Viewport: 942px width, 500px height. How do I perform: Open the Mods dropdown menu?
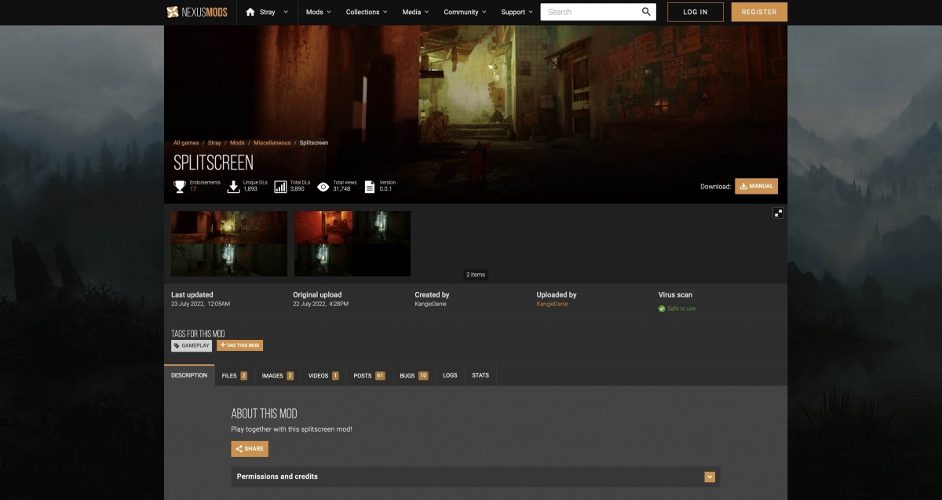(318, 12)
